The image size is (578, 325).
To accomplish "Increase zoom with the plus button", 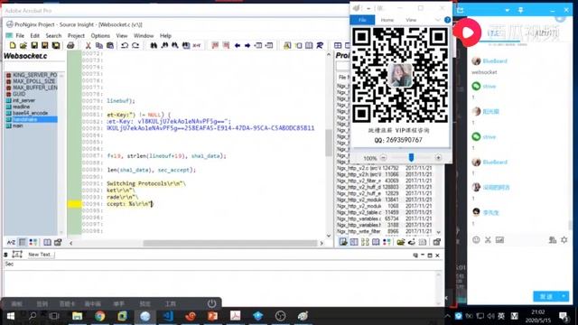I will (x=438, y=158).
